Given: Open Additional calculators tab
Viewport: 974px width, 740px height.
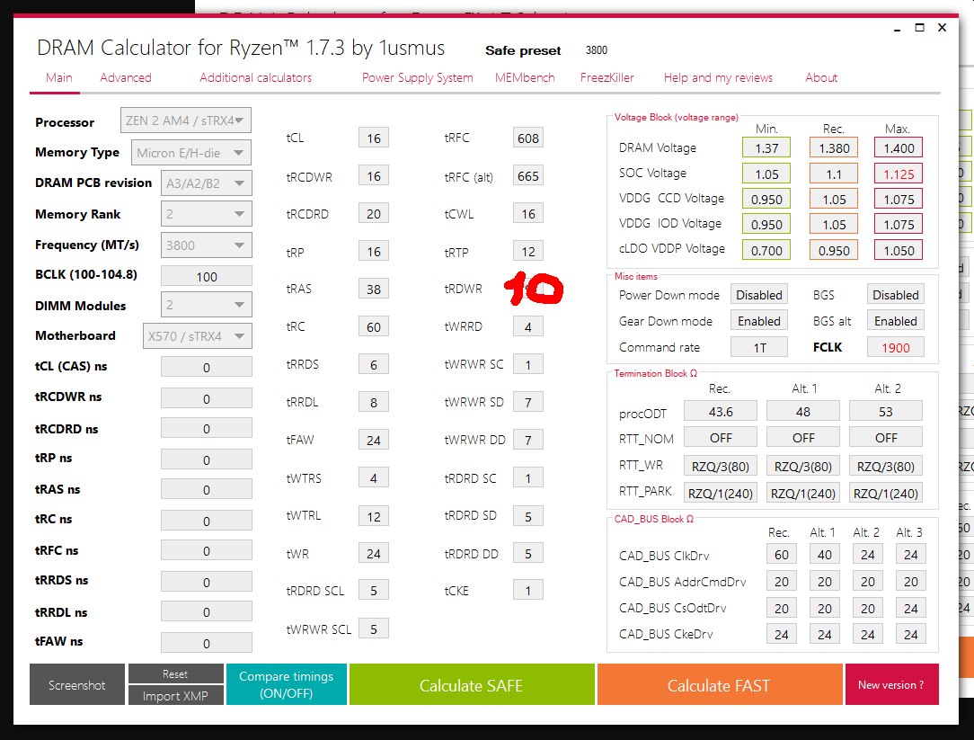Looking at the screenshot, I should click(x=255, y=77).
